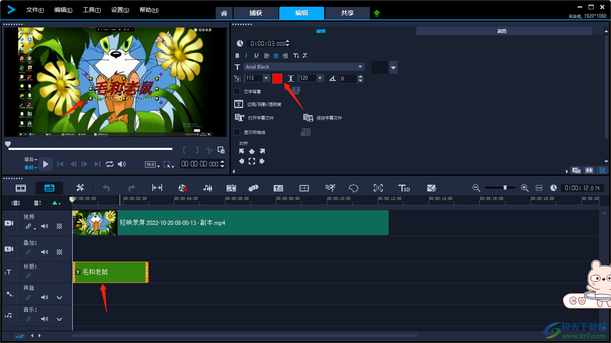Mute the 声音 track audio
Screen dimensions: 611x343
click(45, 297)
